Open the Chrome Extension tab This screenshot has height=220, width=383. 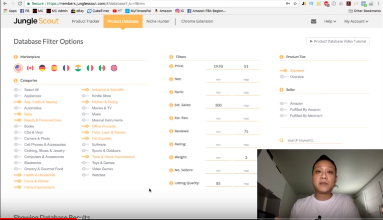point(197,21)
